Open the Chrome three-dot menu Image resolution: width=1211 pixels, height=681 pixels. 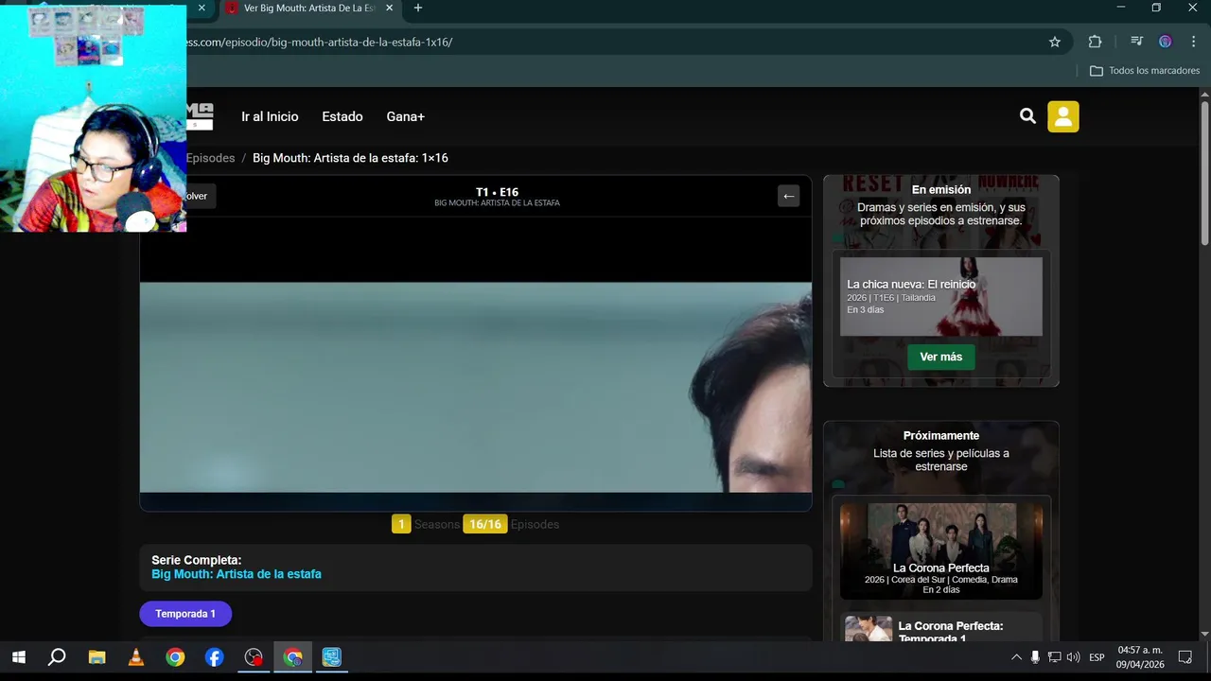(x=1193, y=42)
